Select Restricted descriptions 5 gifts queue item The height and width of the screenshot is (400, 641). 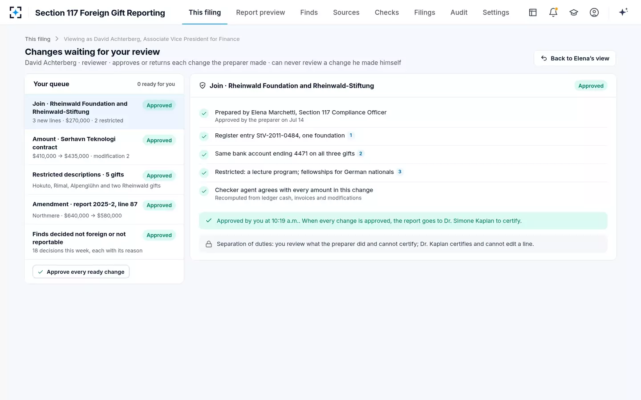(104, 180)
